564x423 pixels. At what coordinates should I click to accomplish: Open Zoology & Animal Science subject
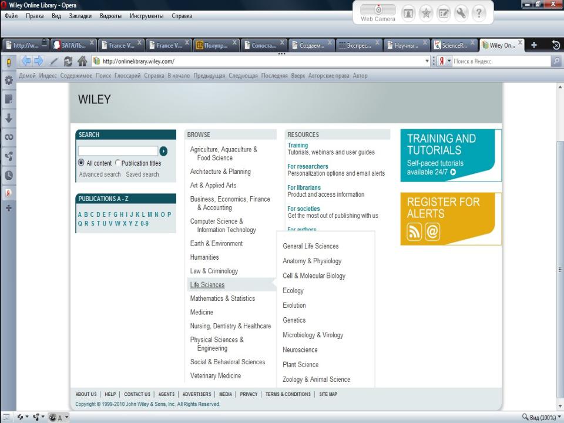click(317, 379)
